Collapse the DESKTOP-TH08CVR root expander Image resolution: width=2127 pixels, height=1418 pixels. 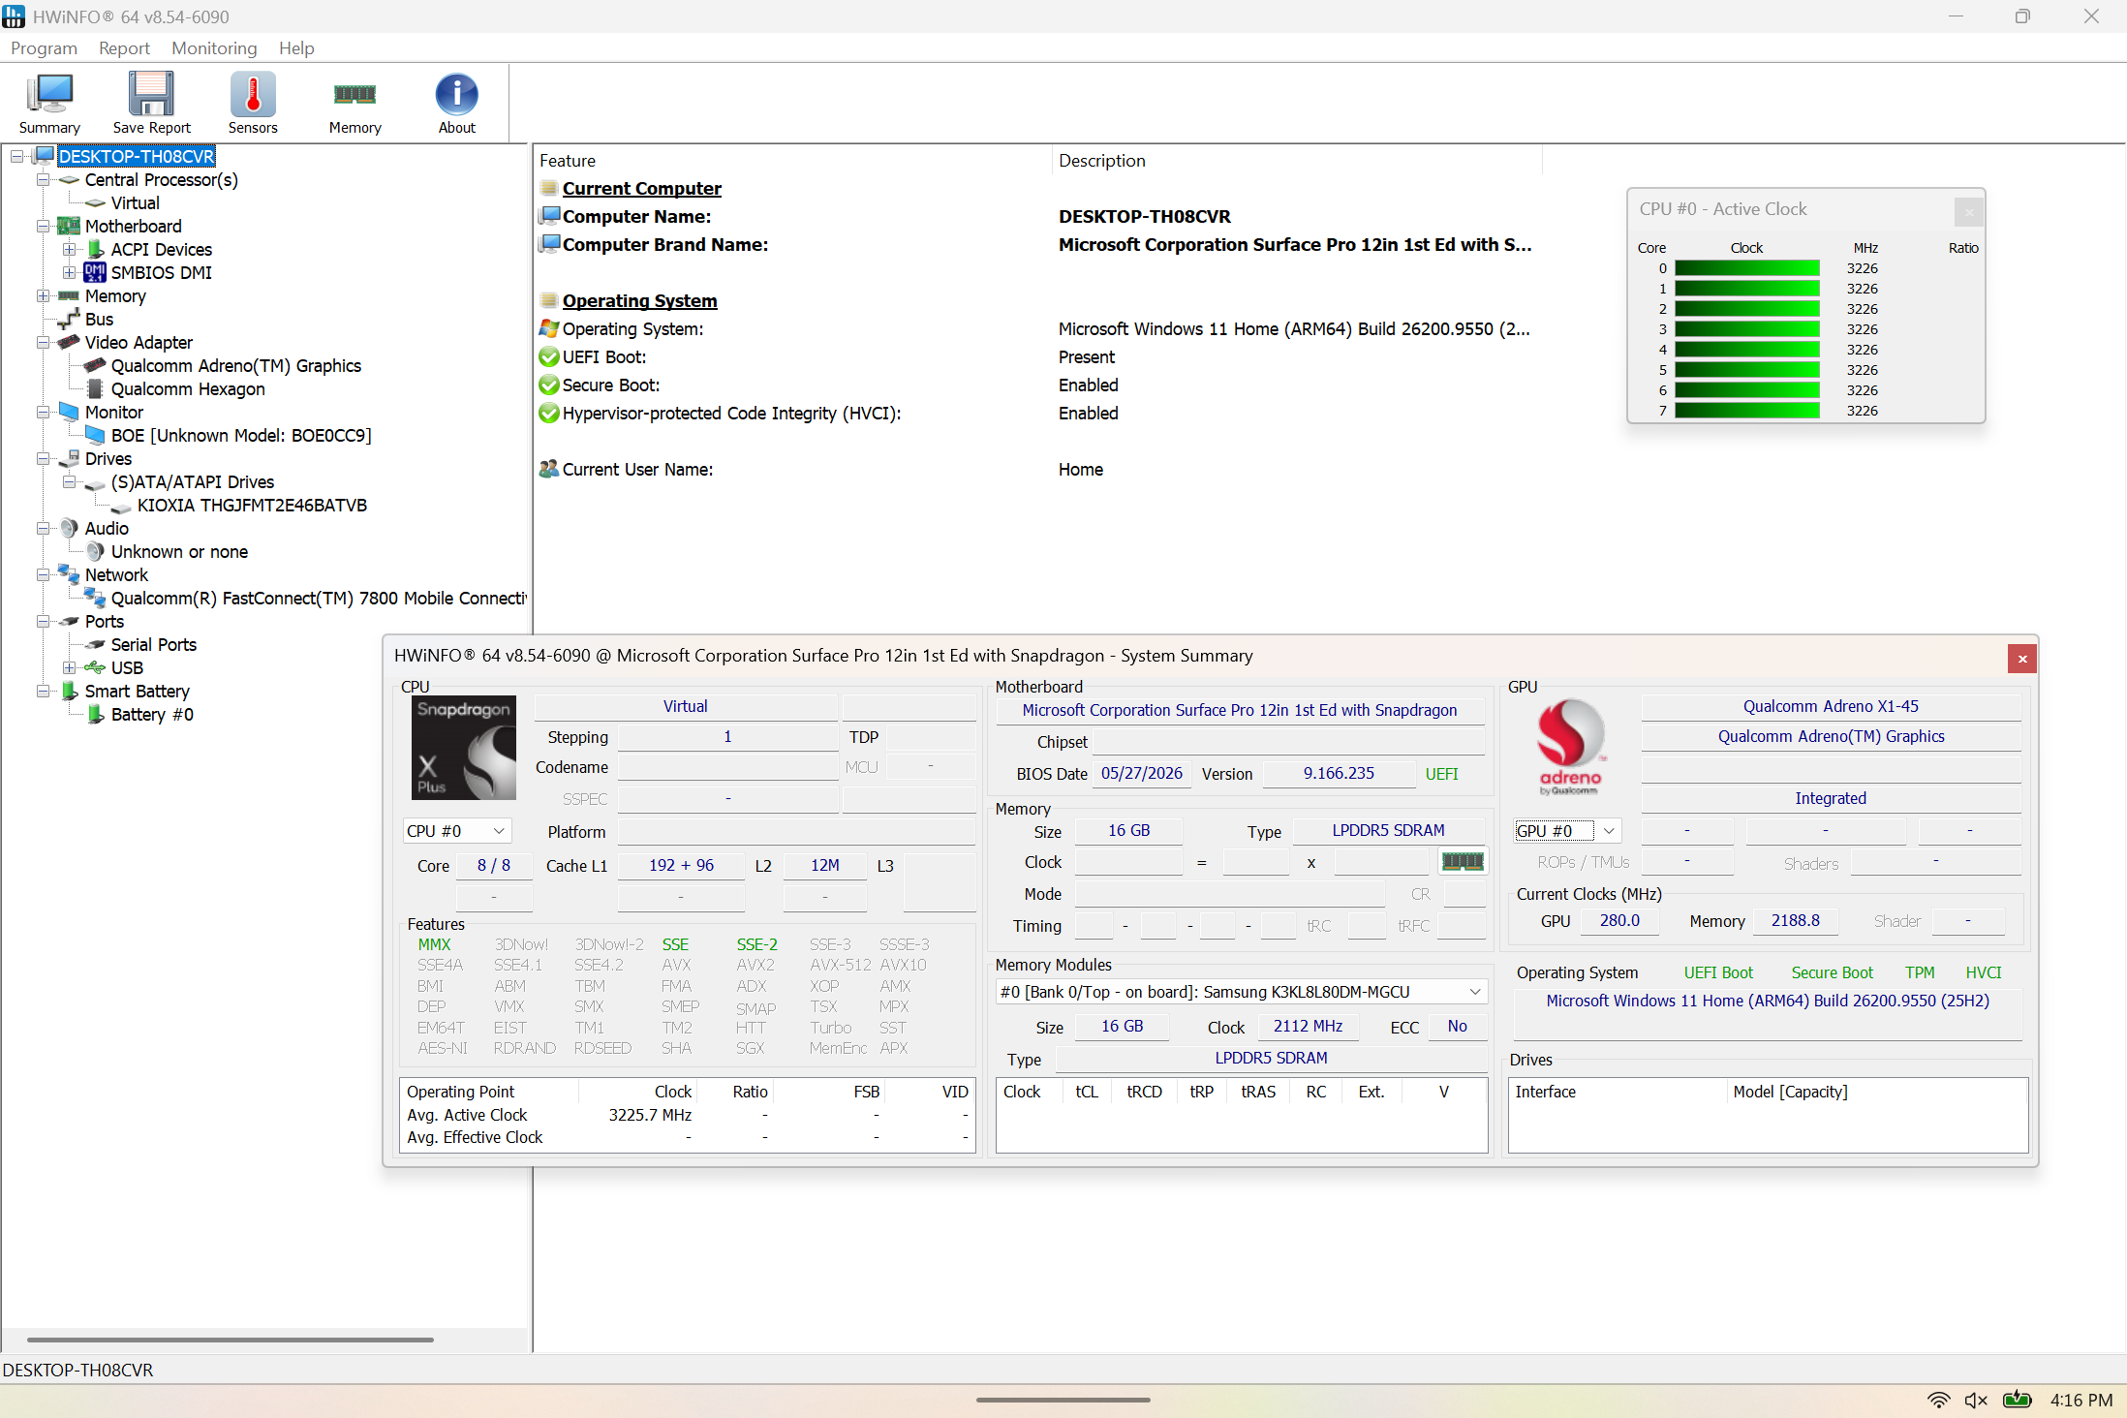[16, 156]
